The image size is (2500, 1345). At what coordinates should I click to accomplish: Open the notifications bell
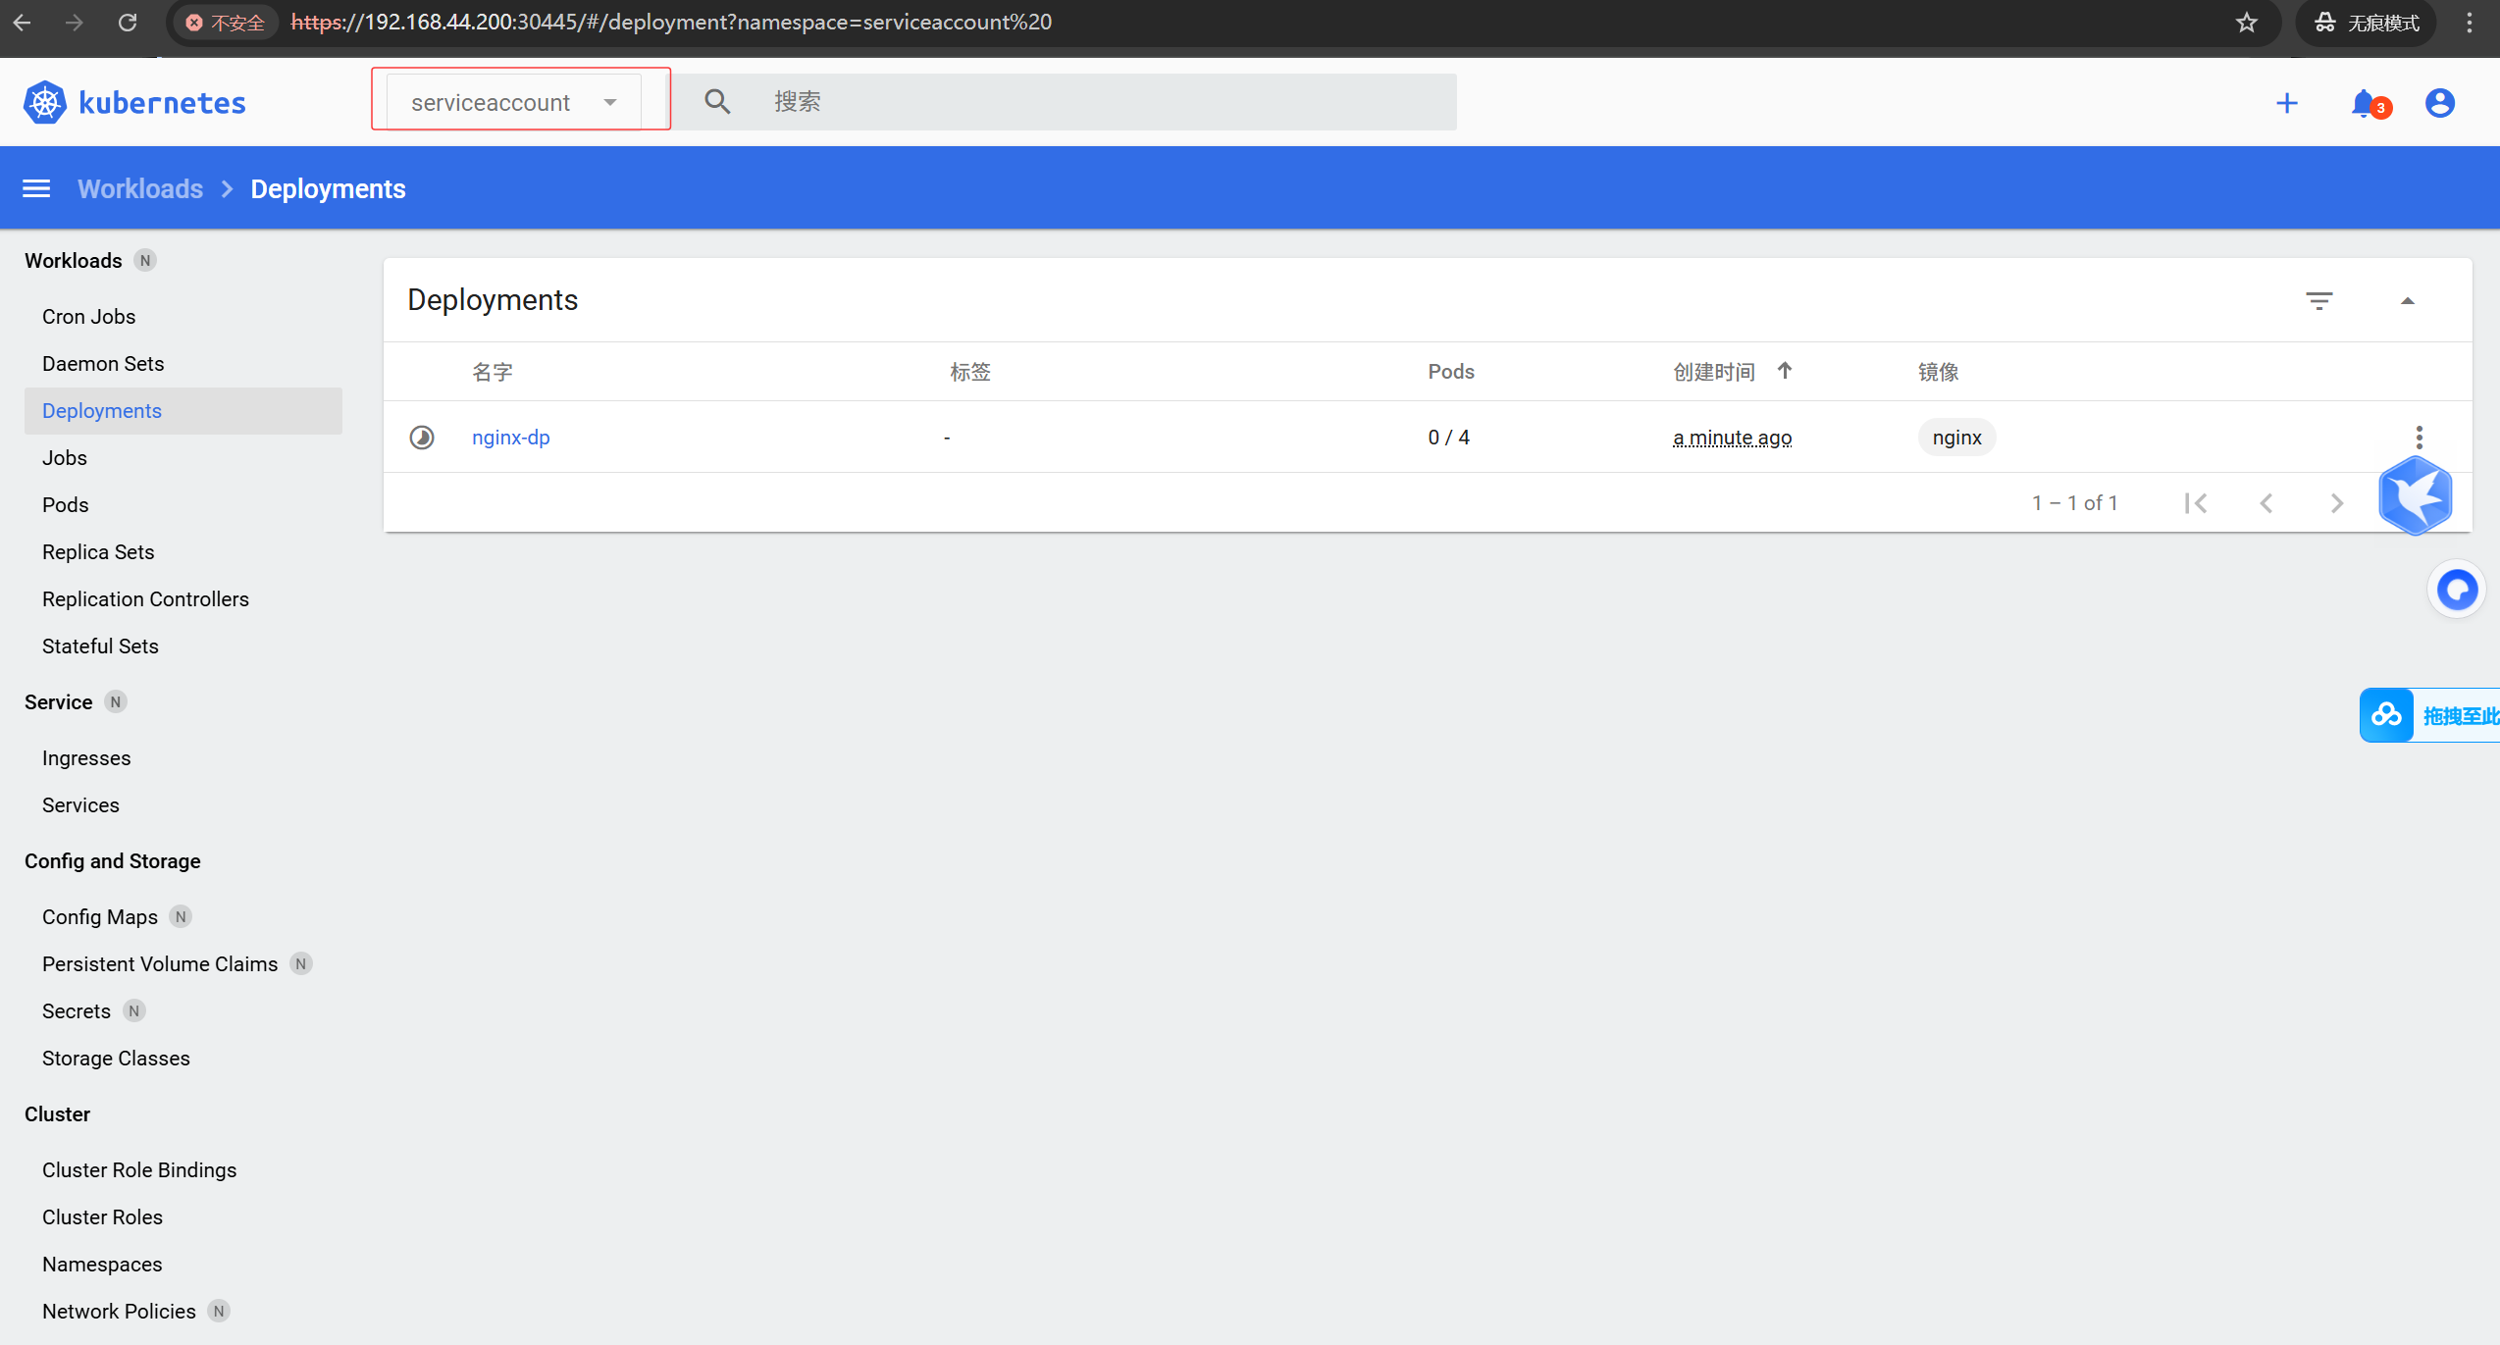pos(2364,103)
